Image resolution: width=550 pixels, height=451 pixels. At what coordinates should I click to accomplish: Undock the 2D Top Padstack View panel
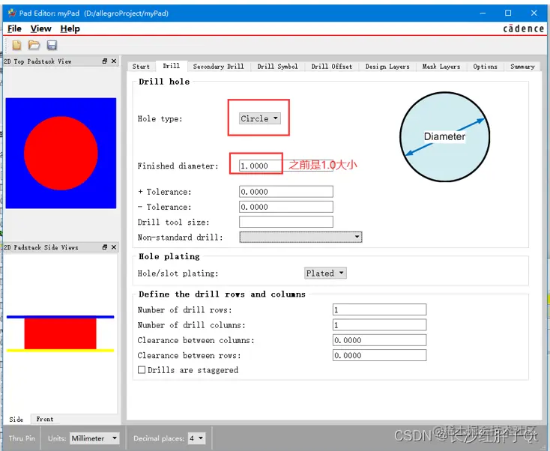(104, 61)
